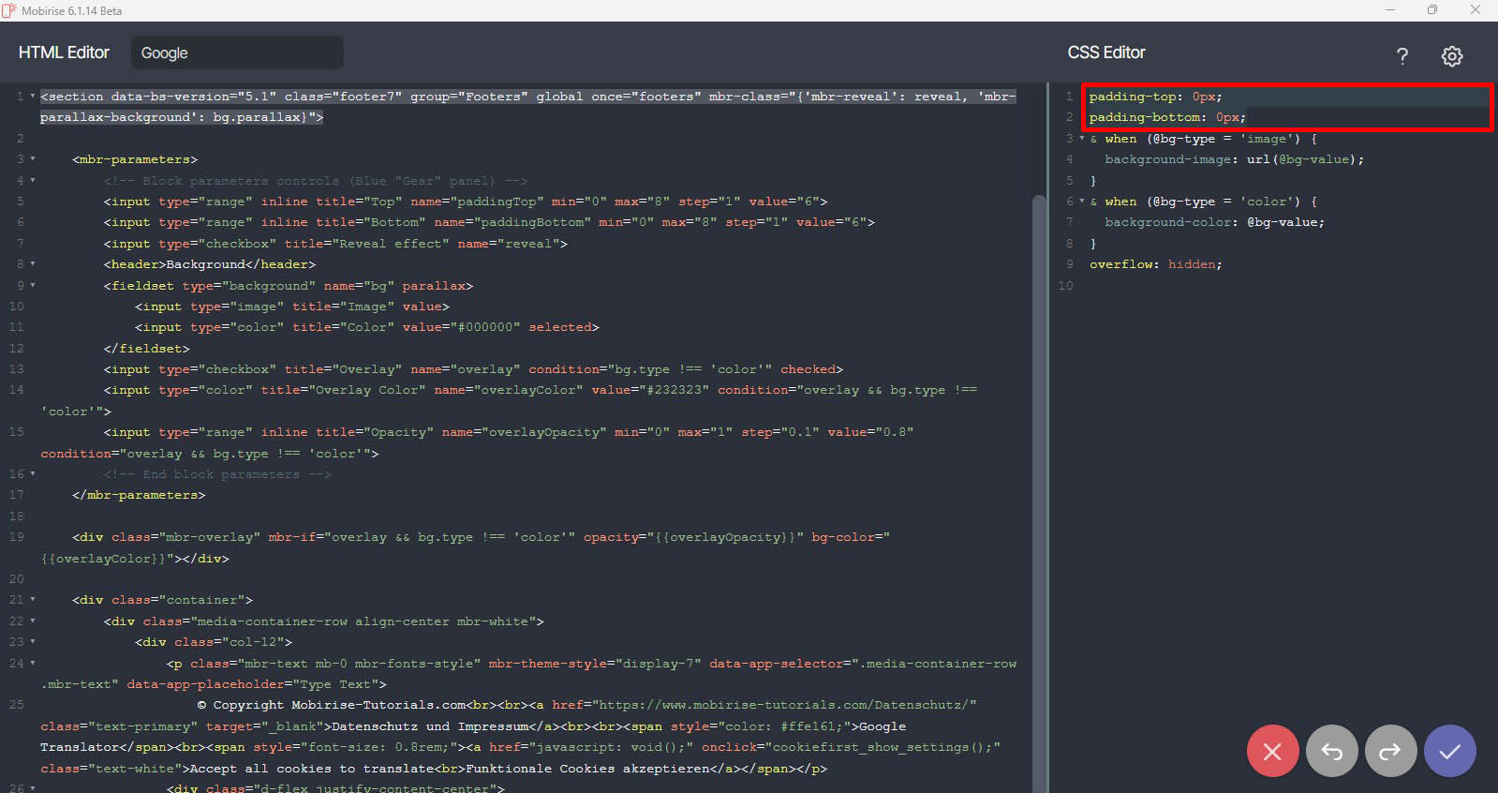Place cursor on padding-bottom CSS line
The height and width of the screenshot is (793, 1498).
[x=1166, y=117]
